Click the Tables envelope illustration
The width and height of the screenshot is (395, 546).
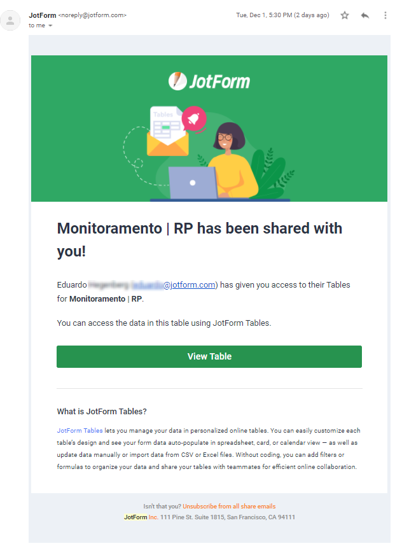coord(167,132)
